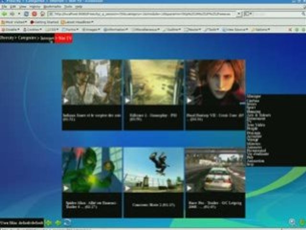Open the Indiana Jones video thumbnail
The image size is (306, 230).
[x=92, y=82]
